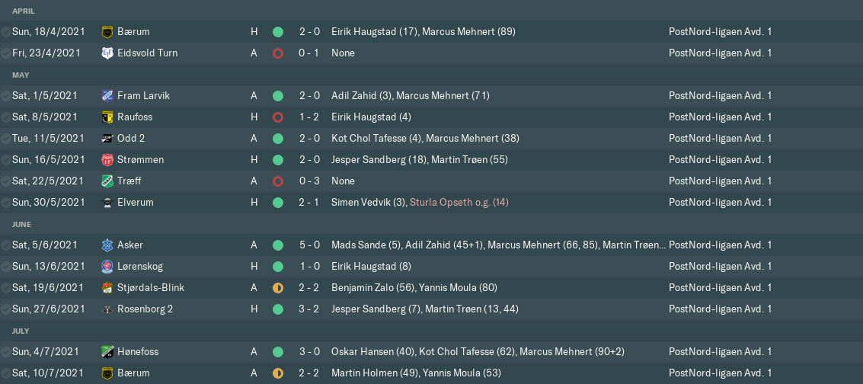Click the Lørenskog club badge
This screenshot has width=863, height=384.
click(107, 267)
